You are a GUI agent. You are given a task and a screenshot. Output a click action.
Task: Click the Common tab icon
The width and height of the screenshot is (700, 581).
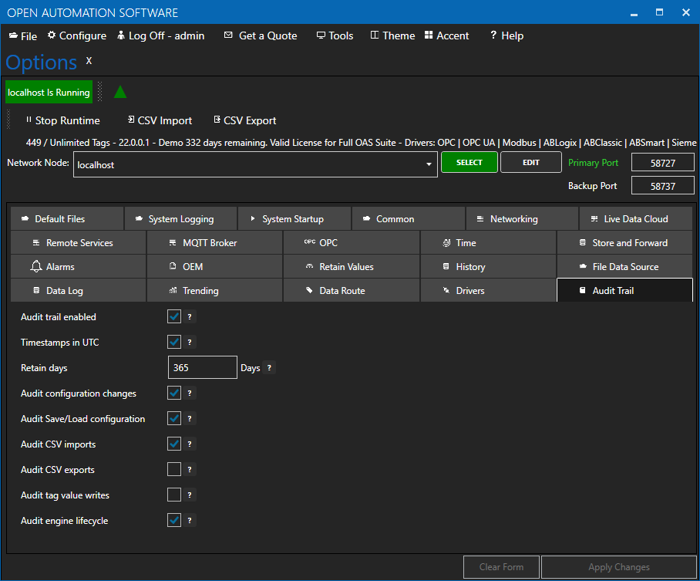tap(366, 219)
